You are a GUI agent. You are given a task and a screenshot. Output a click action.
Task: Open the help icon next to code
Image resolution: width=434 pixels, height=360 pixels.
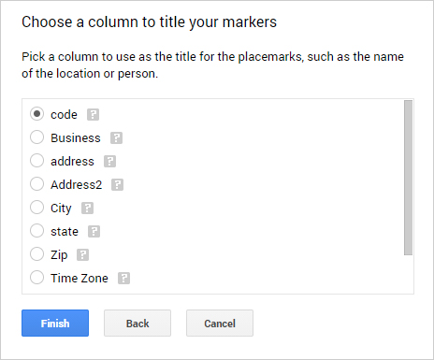[x=93, y=115]
